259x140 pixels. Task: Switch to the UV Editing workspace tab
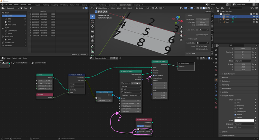point(64,5)
